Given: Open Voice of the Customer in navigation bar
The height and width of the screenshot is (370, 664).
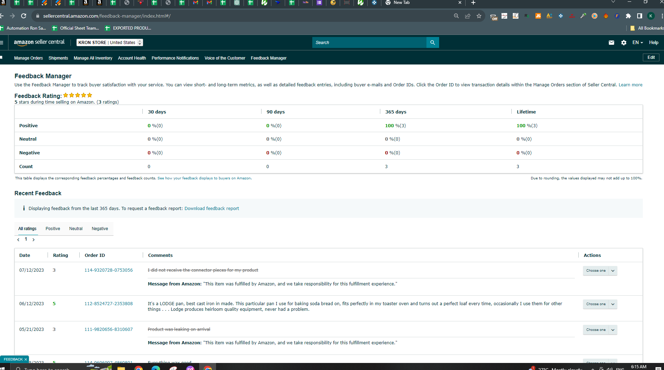Looking at the screenshot, I should coord(225,58).
